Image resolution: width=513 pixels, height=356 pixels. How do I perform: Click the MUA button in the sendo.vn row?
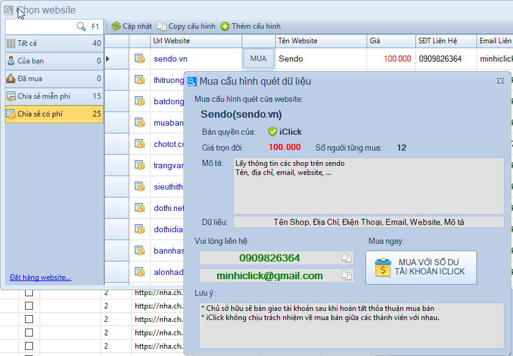pyautogui.click(x=258, y=59)
